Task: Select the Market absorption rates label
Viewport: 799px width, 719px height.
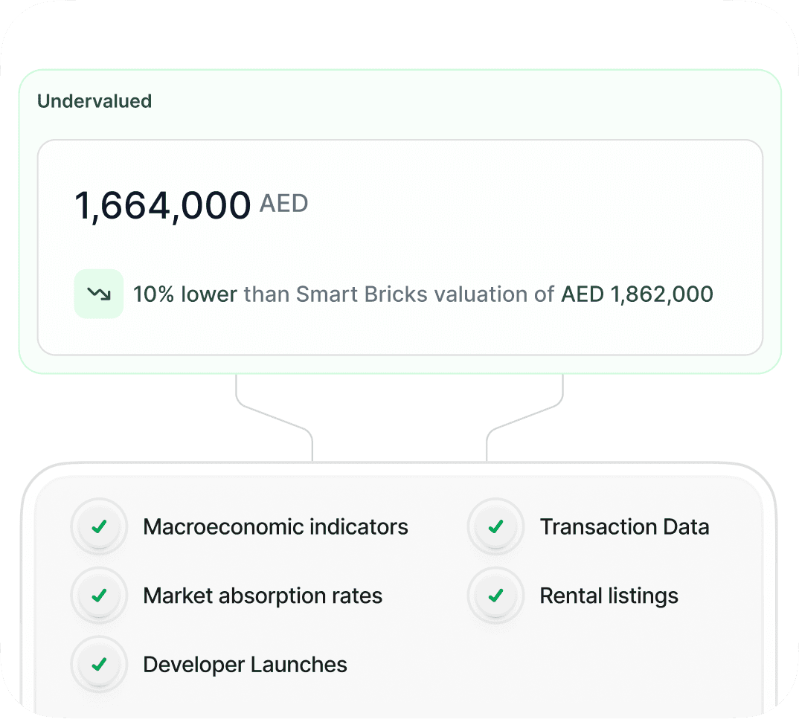Action: tap(263, 596)
